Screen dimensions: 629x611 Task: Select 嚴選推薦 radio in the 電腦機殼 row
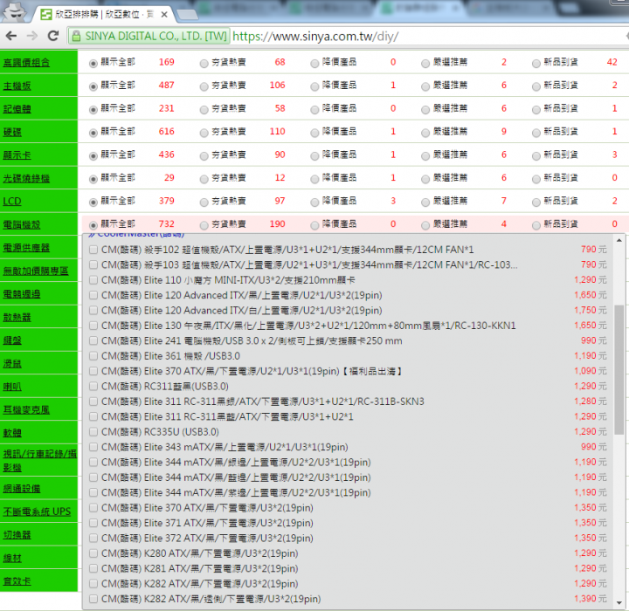(425, 225)
